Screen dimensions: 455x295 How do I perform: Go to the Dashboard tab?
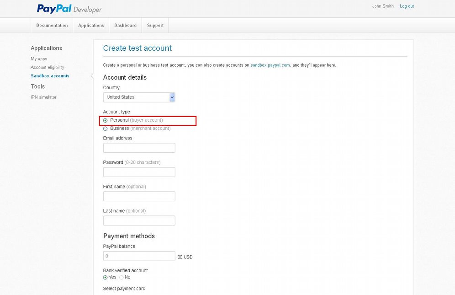[125, 25]
